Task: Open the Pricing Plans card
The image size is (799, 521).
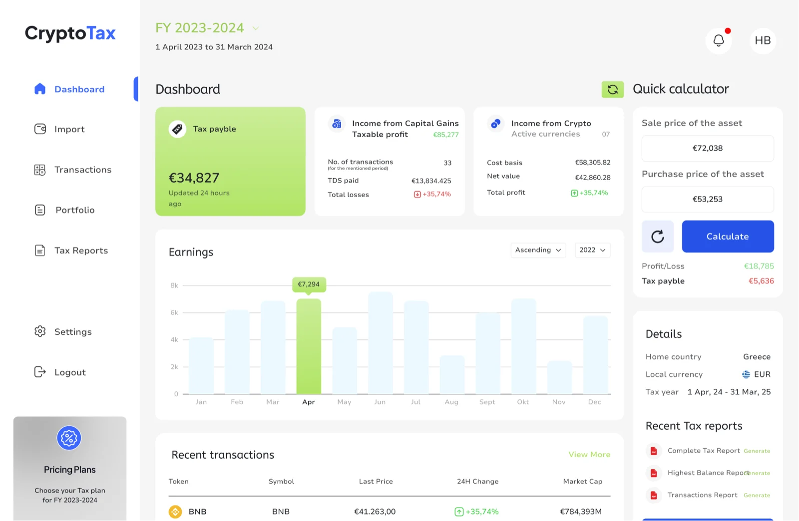Action: [70, 469]
